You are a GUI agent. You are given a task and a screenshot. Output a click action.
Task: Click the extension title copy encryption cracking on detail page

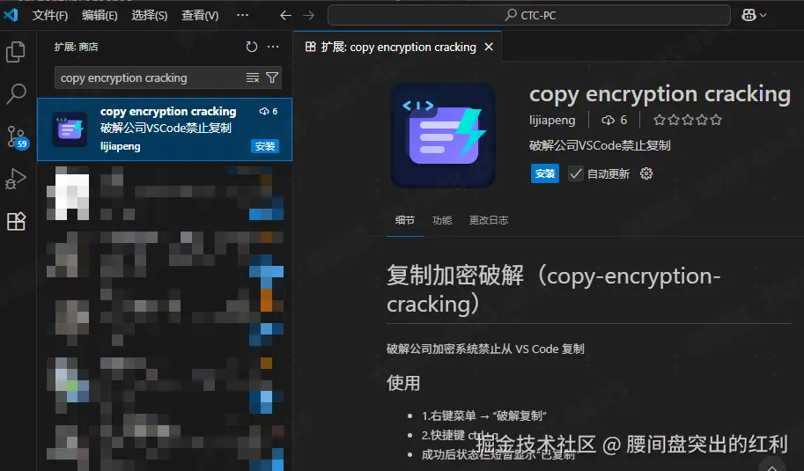(x=660, y=94)
